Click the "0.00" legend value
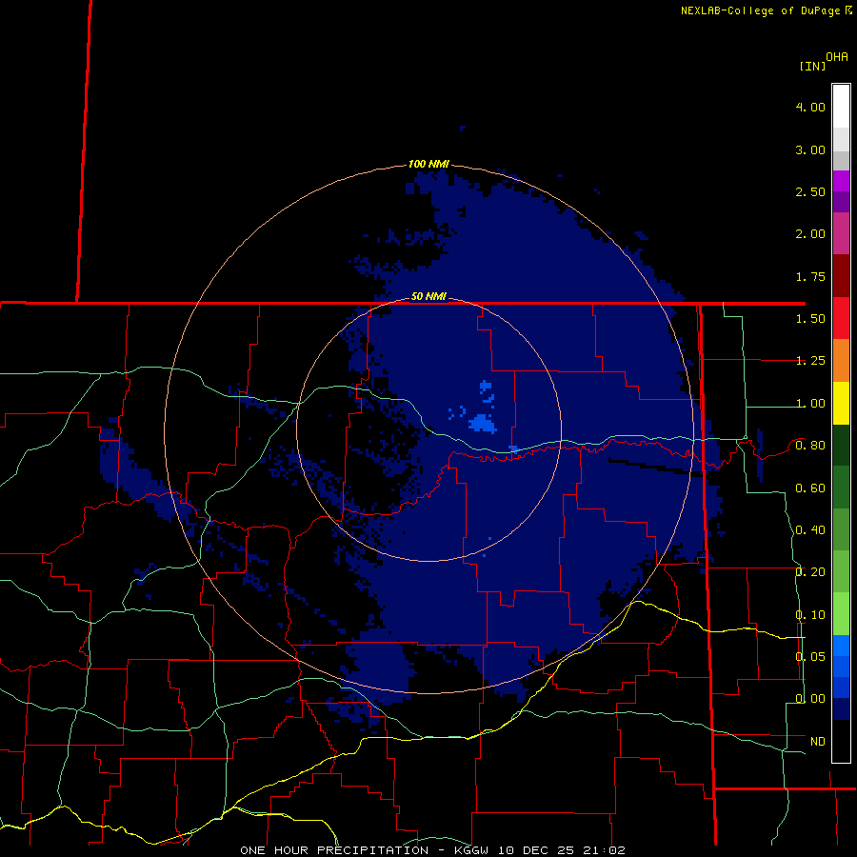 [x=810, y=699]
